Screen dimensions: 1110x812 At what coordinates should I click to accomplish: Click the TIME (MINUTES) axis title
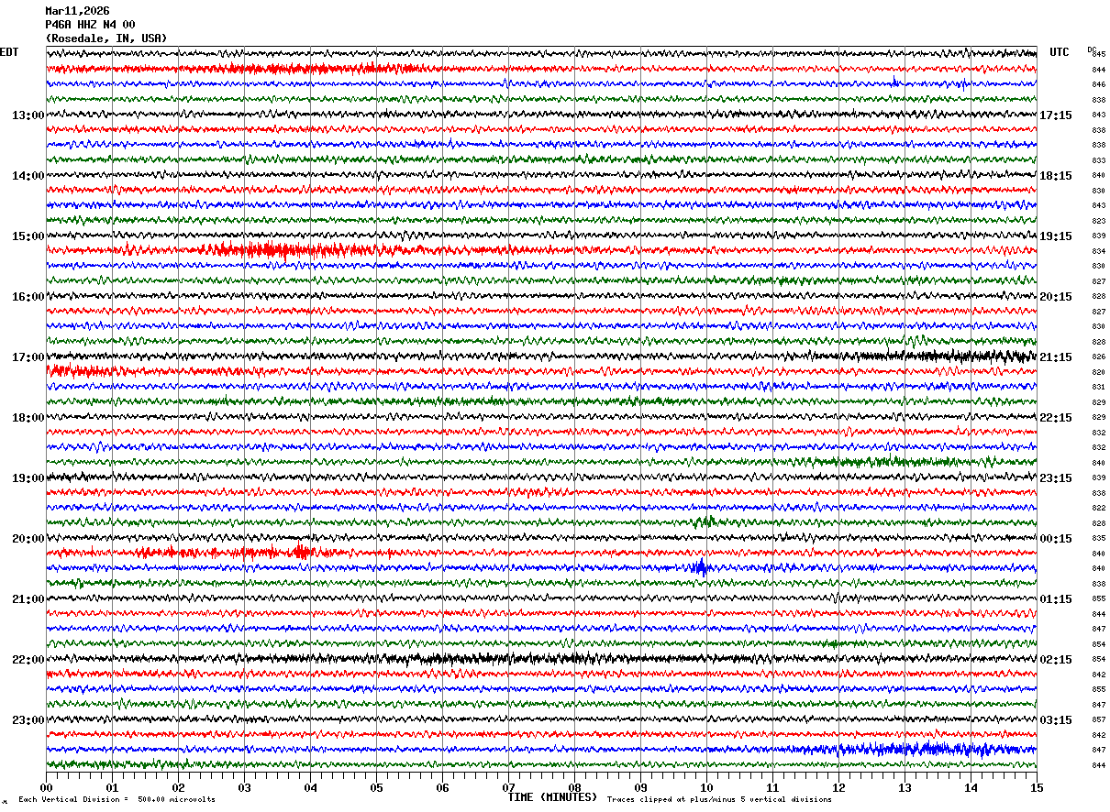pos(552,797)
